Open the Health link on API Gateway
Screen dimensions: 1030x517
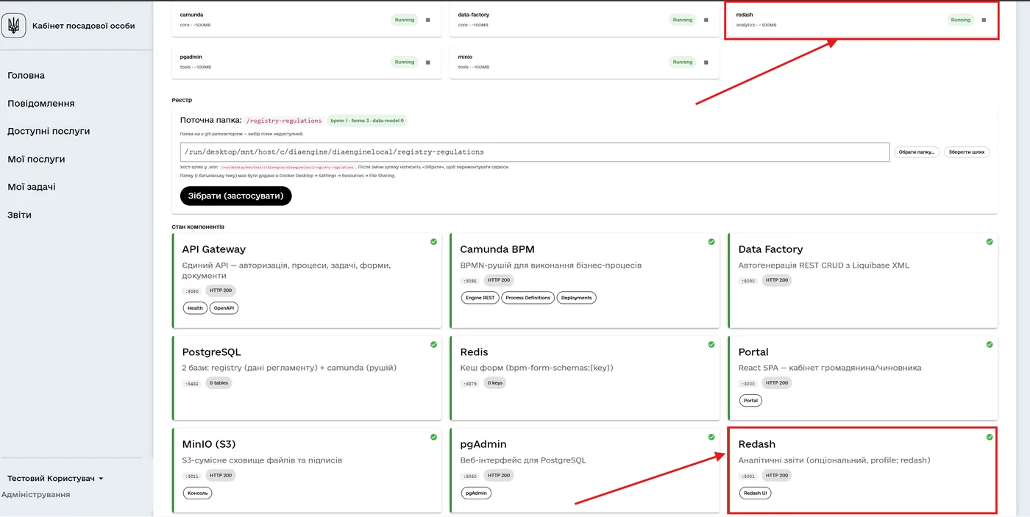click(195, 308)
